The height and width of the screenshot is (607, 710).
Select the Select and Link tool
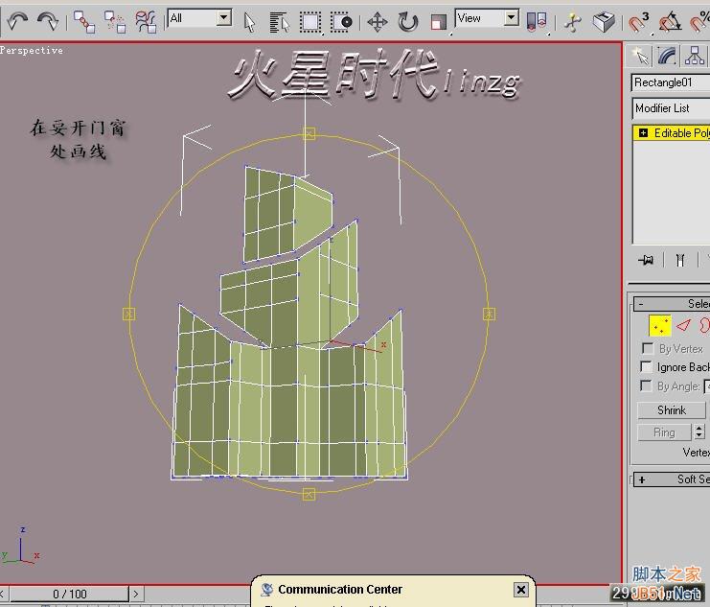pyautogui.click(x=84, y=22)
